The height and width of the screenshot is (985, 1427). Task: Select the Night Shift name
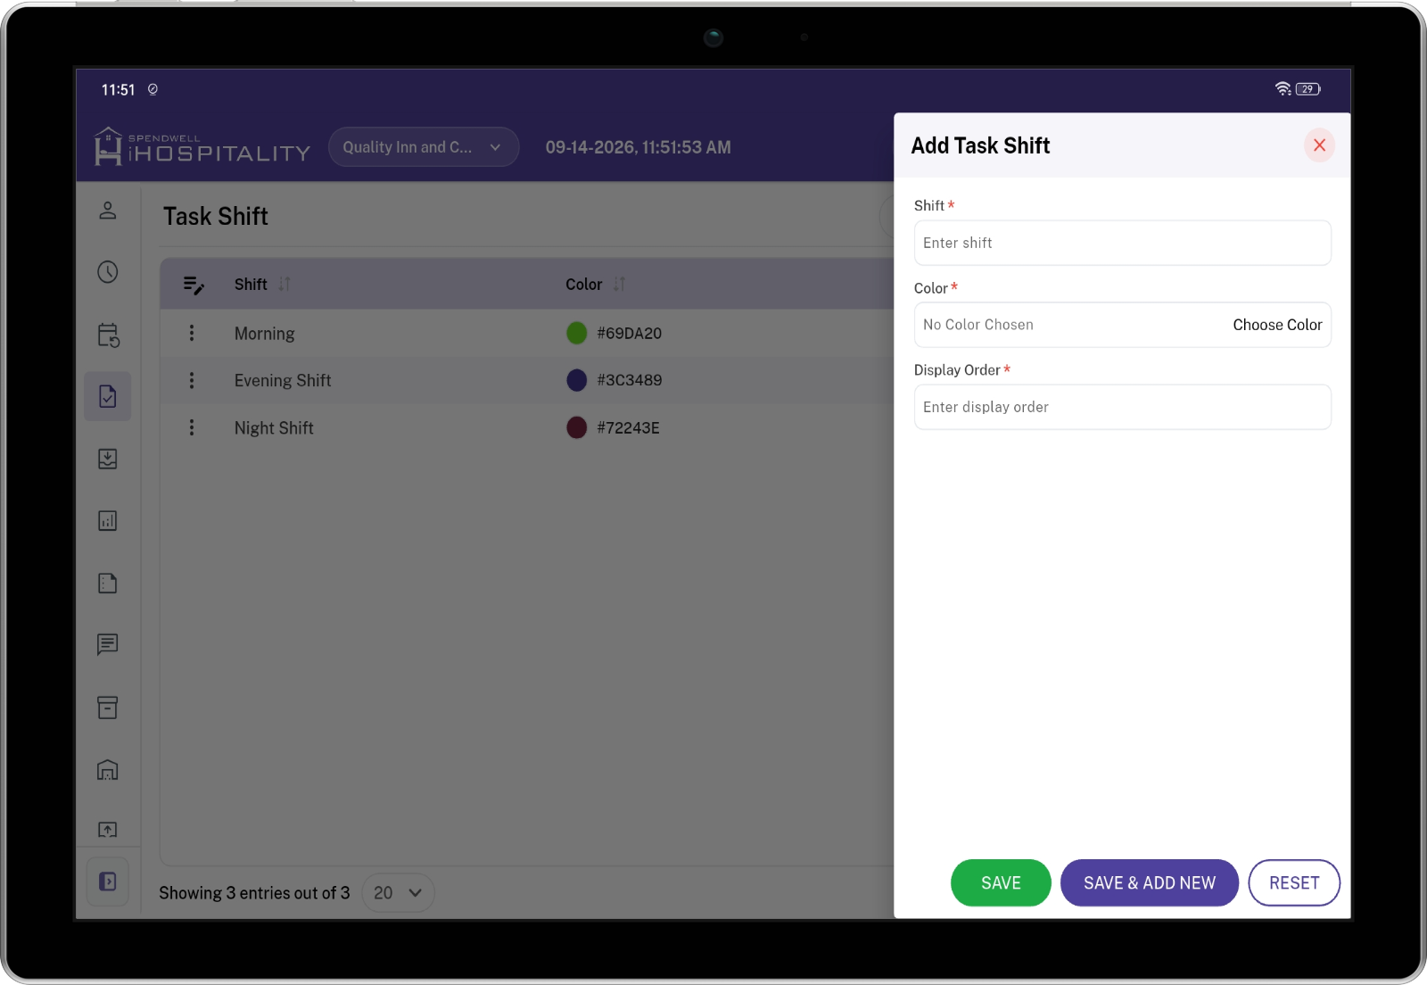(x=274, y=428)
